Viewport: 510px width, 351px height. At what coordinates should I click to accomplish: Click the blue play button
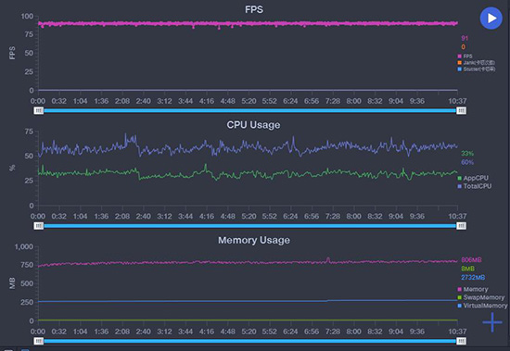[491, 19]
